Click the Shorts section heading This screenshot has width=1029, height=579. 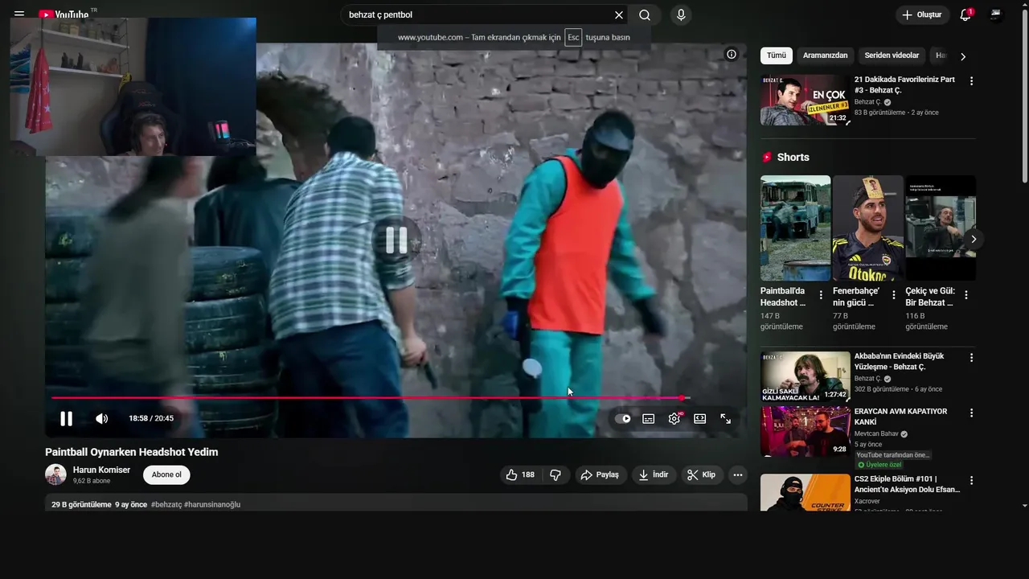point(793,158)
